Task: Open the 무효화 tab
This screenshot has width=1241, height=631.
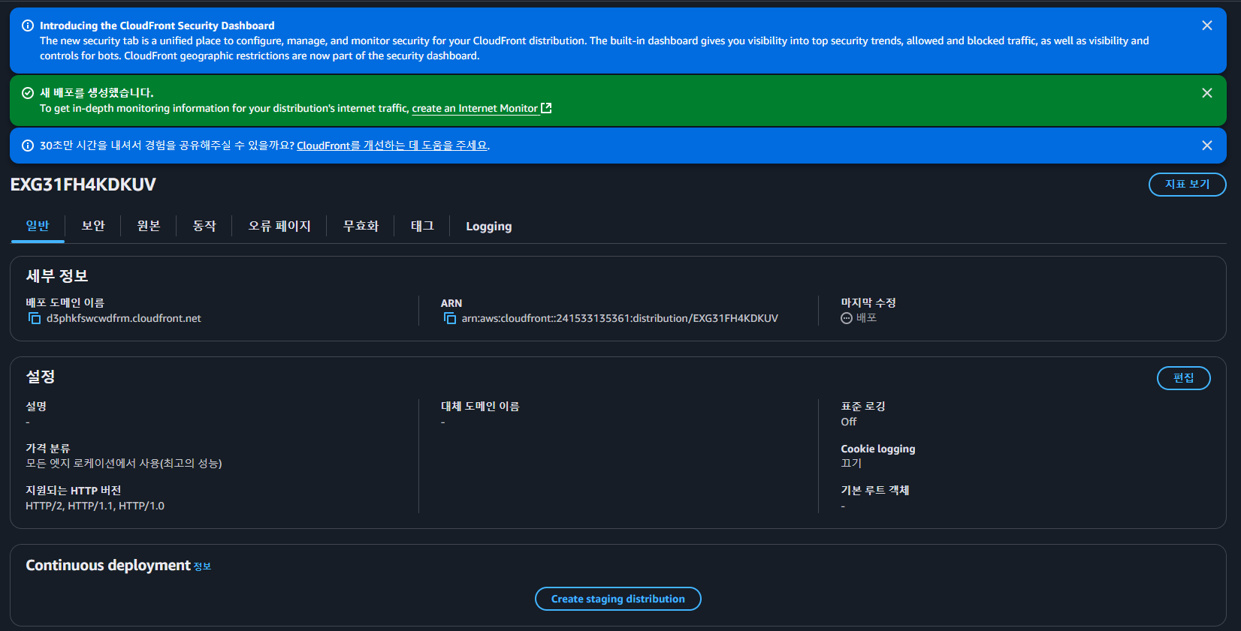Action: tap(361, 226)
